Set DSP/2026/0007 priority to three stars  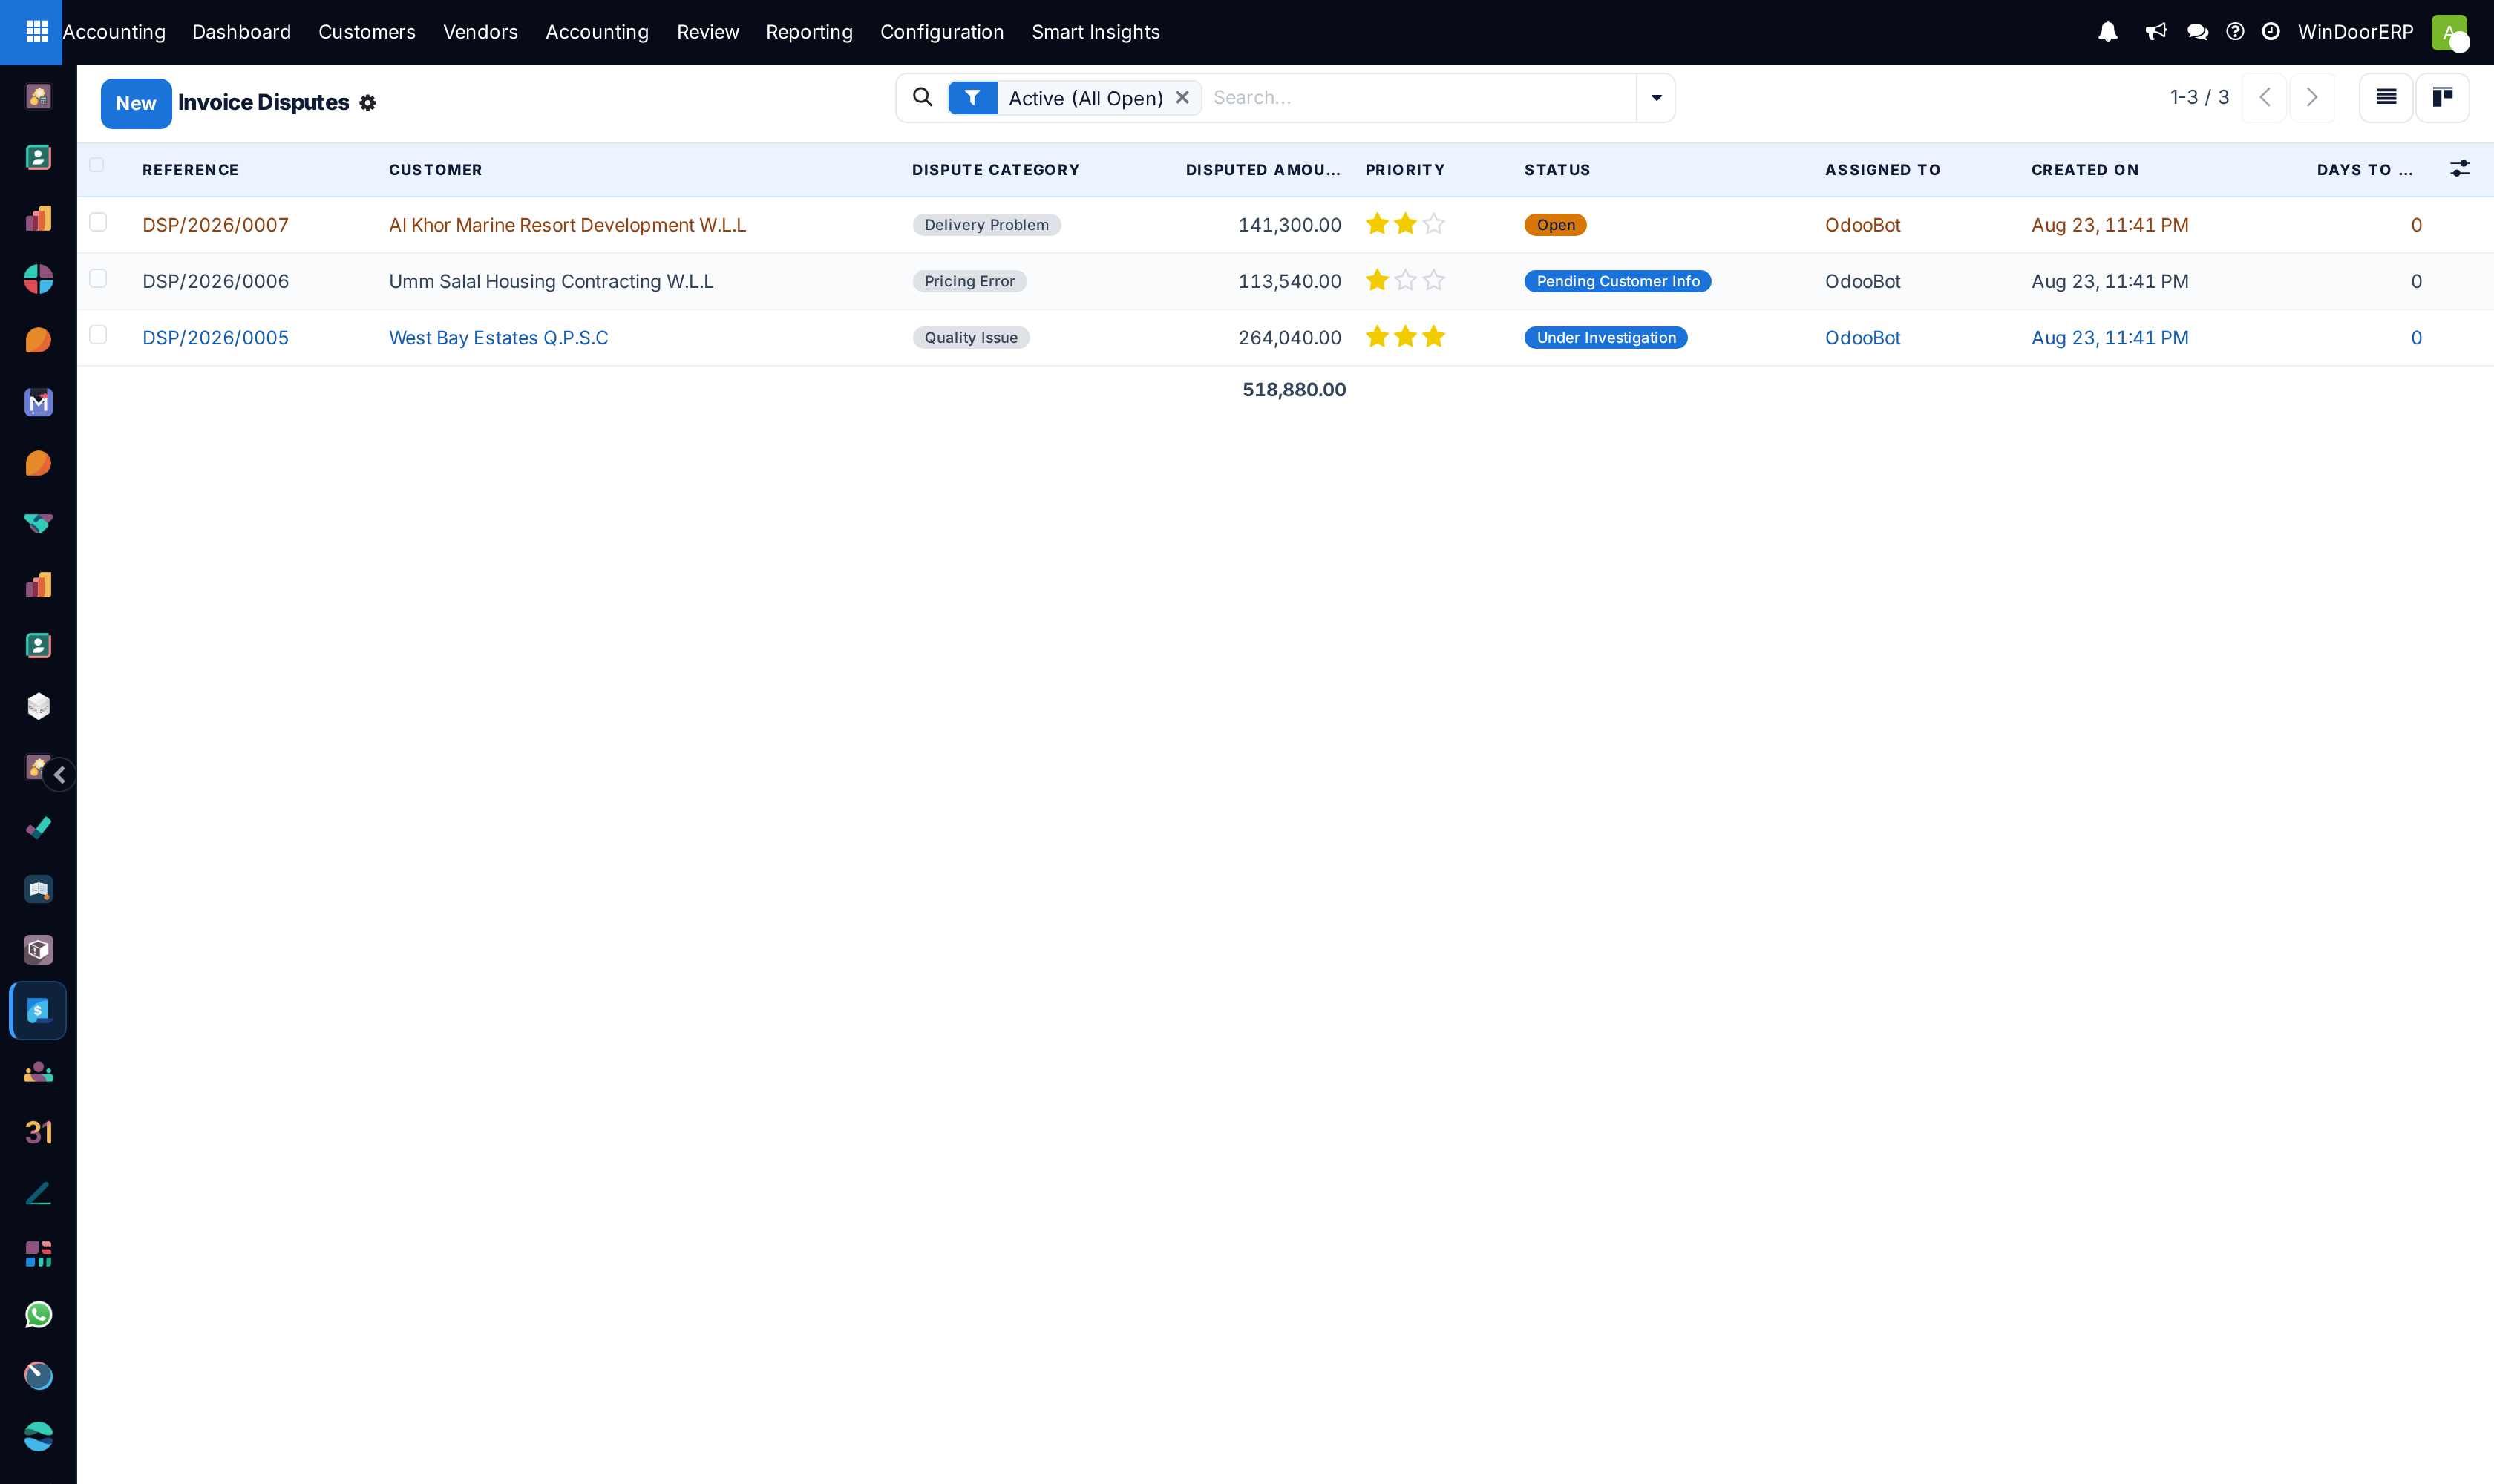1433,224
